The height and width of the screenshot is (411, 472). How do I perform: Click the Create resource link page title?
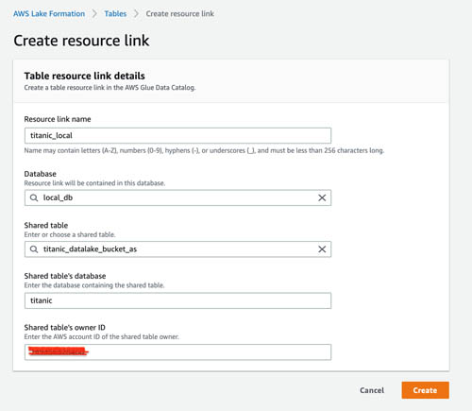tap(81, 41)
